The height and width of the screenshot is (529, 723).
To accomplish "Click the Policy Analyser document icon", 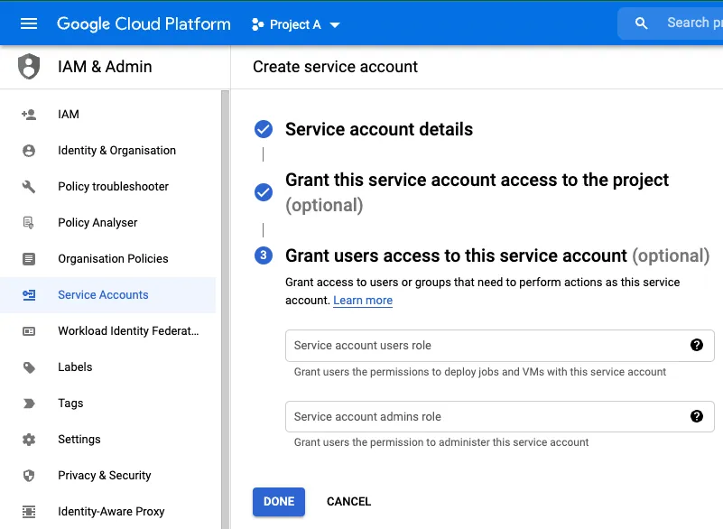I will point(29,223).
